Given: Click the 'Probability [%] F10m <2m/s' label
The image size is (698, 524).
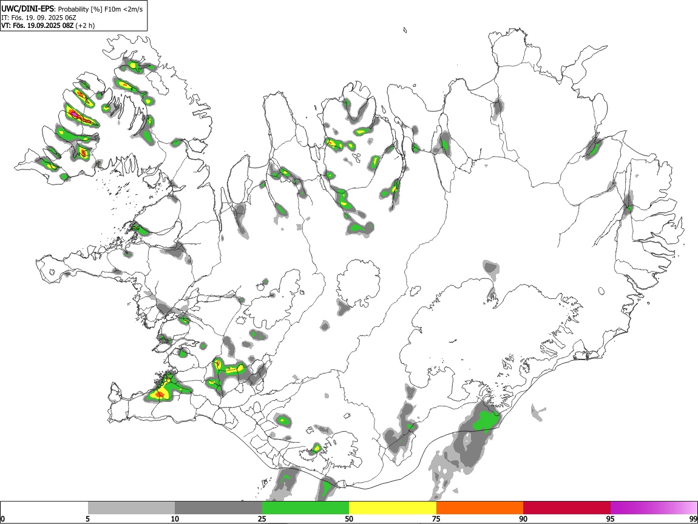Looking at the screenshot, I should (x=101, y=9).
